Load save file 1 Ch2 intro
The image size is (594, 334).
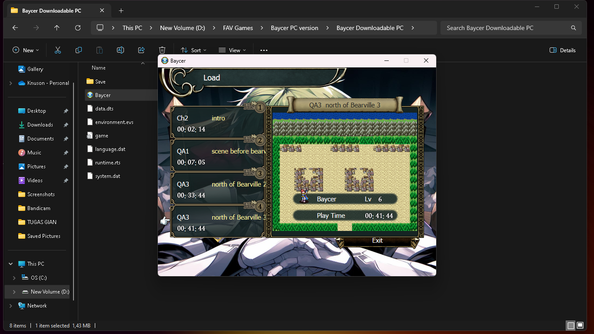217,123
